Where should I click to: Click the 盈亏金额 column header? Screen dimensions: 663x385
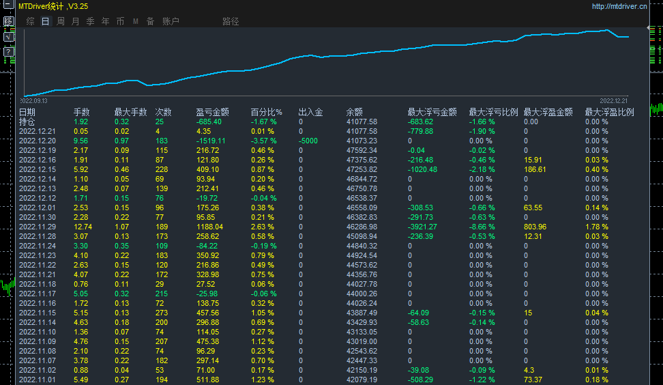coord(213,112)
